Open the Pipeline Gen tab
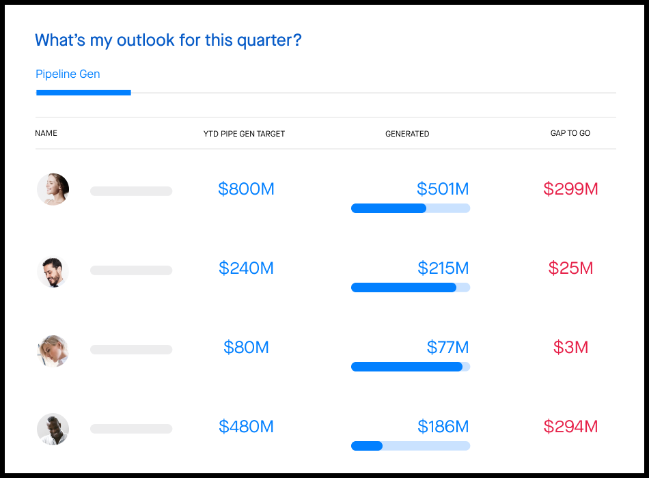This screenshot has width=649, height=478. (x=68, y=74)
